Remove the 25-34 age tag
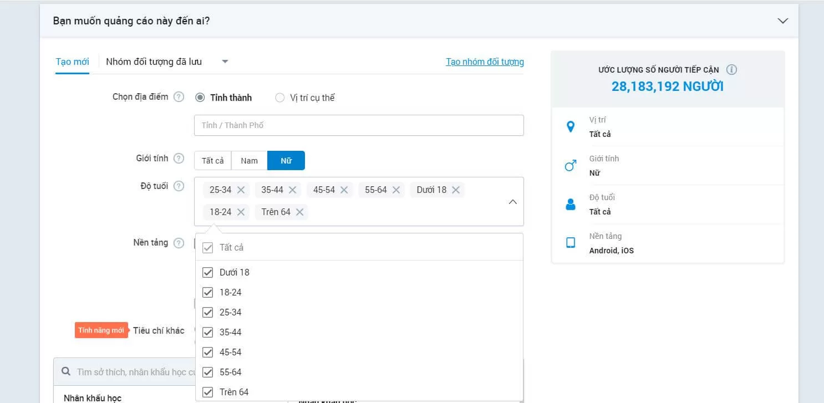The width and height of the screenshot is (824, 403). (x=241, y=190)
